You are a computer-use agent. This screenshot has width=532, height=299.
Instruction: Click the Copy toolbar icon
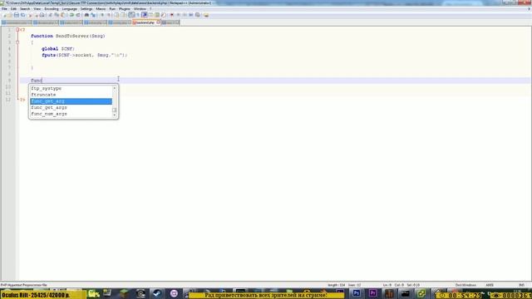(x=57, y=15)
